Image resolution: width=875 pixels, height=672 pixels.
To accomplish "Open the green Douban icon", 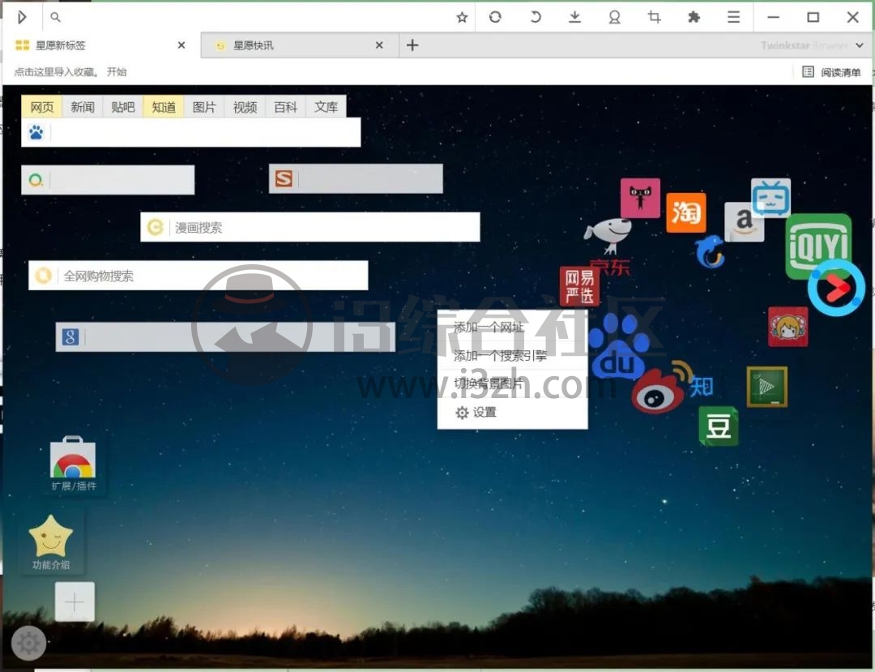I will [x=718, y=426].
